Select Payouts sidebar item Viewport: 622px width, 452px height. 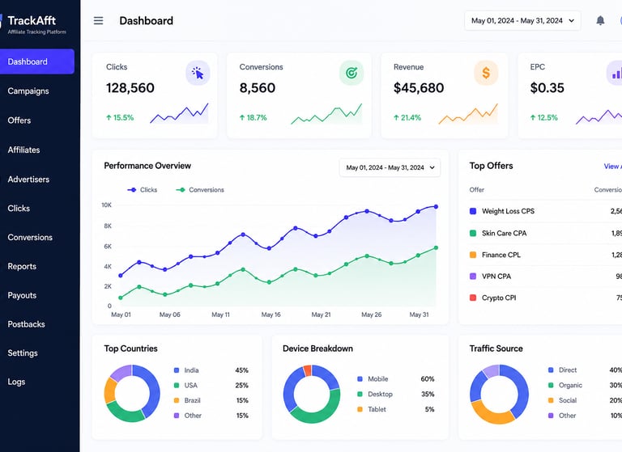[22, 295]
